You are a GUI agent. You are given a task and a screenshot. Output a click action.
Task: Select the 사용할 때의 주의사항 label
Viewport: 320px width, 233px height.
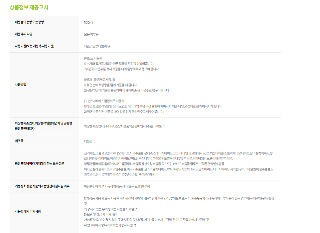[29, 211]
